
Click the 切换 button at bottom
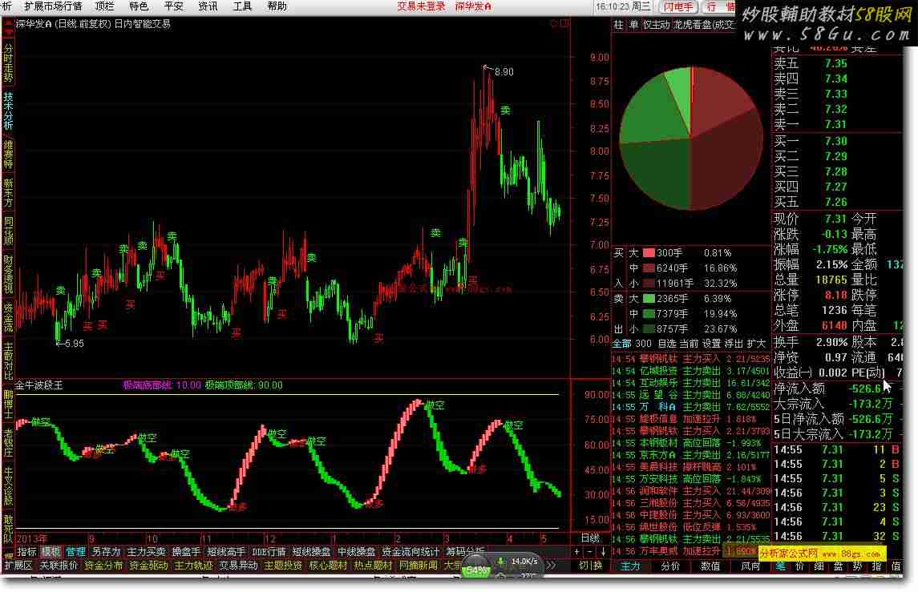tap(590, 566)
